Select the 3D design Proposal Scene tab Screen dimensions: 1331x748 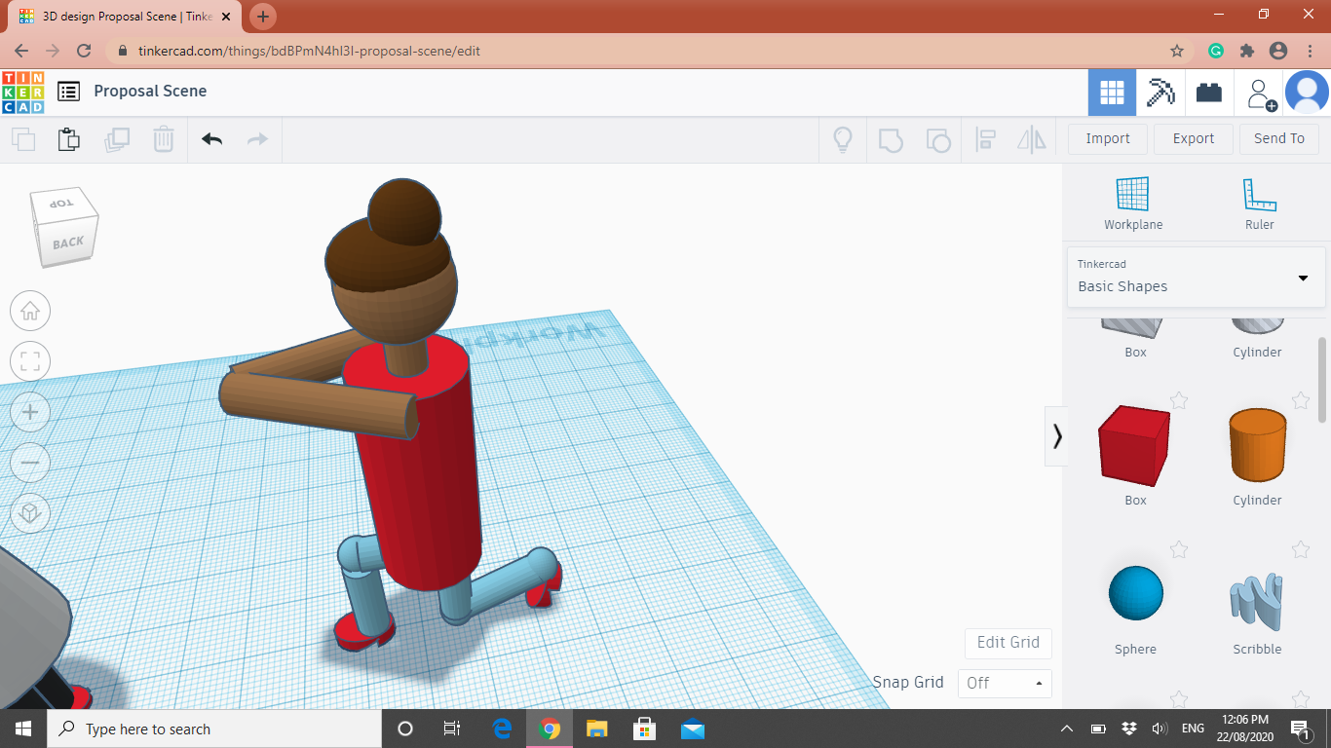coord(127,17)
